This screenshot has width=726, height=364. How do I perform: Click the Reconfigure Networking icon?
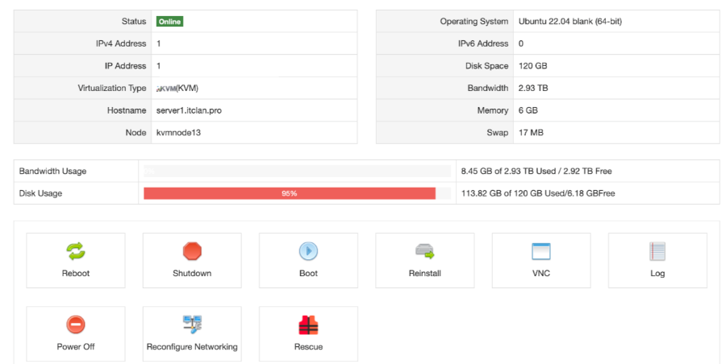tap(192, 325)
